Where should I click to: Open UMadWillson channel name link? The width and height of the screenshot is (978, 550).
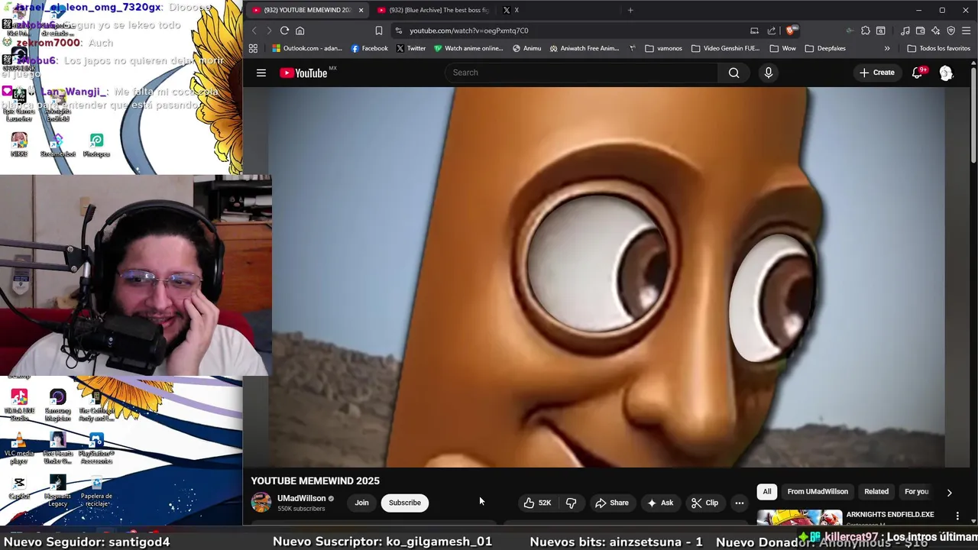301,498
